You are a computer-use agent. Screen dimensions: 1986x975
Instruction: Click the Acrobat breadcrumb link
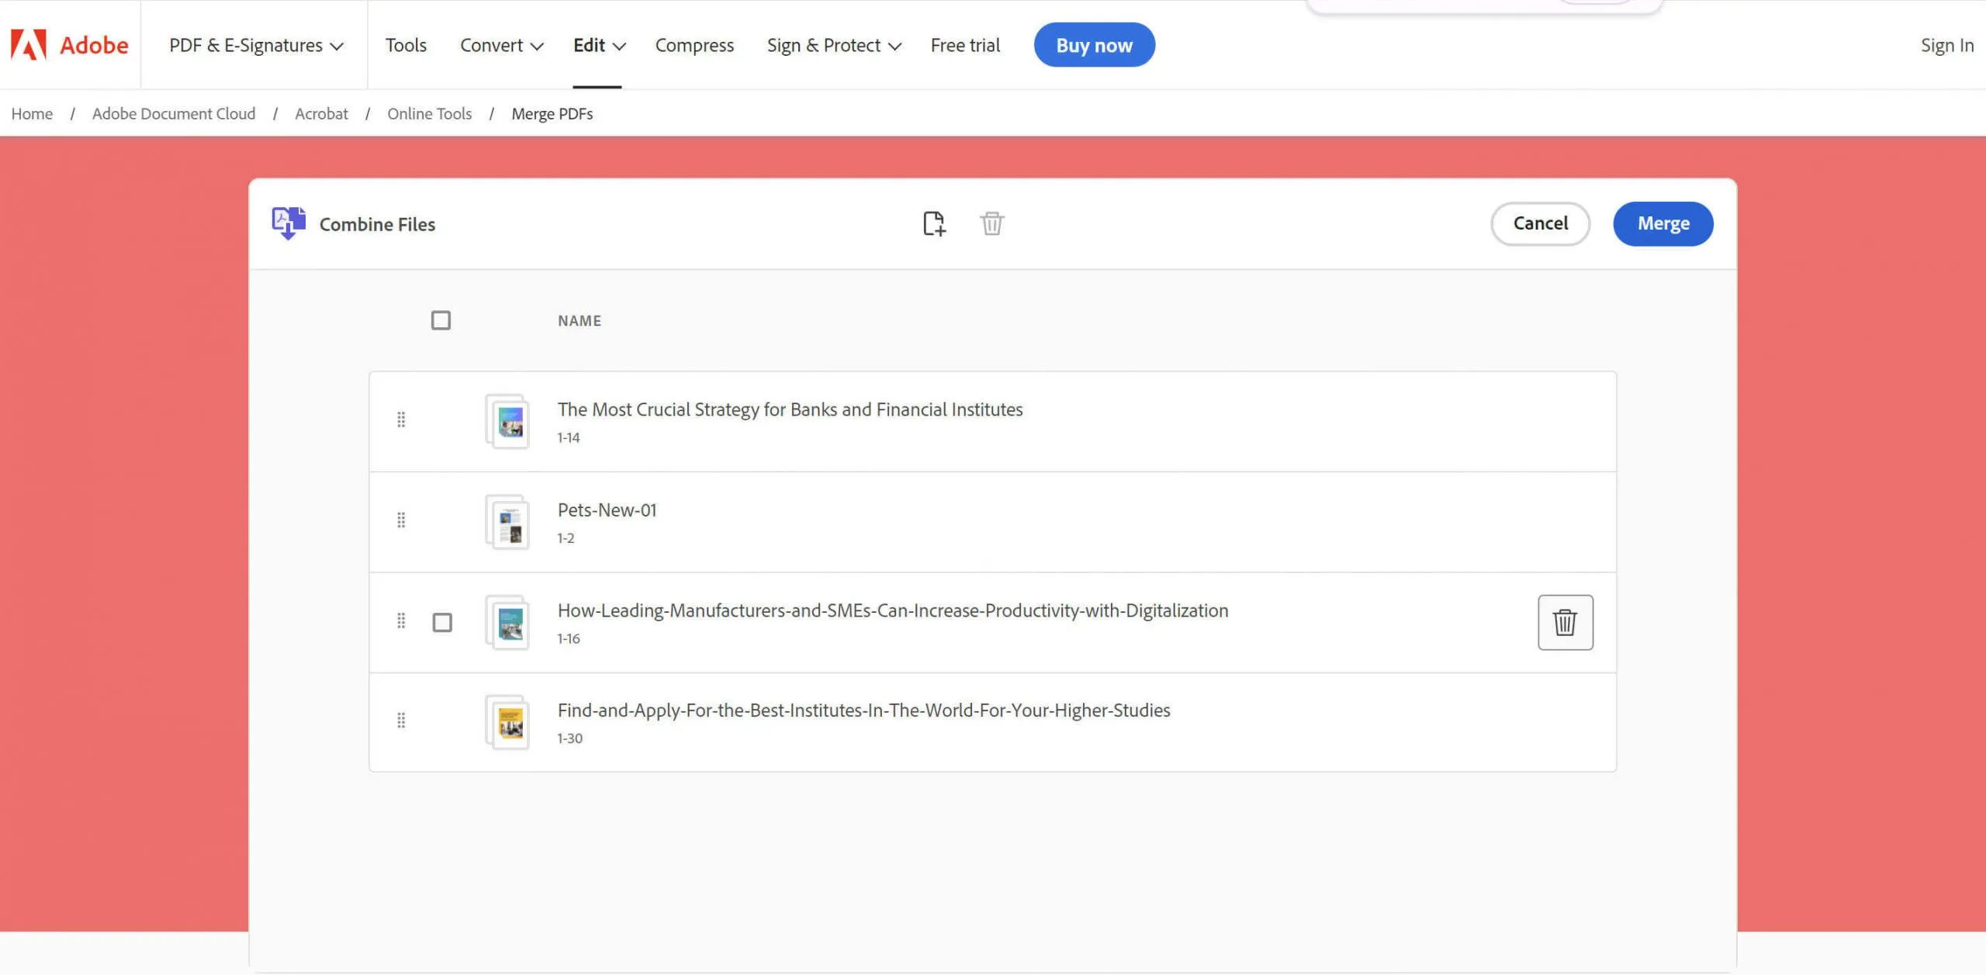[320, 112]
